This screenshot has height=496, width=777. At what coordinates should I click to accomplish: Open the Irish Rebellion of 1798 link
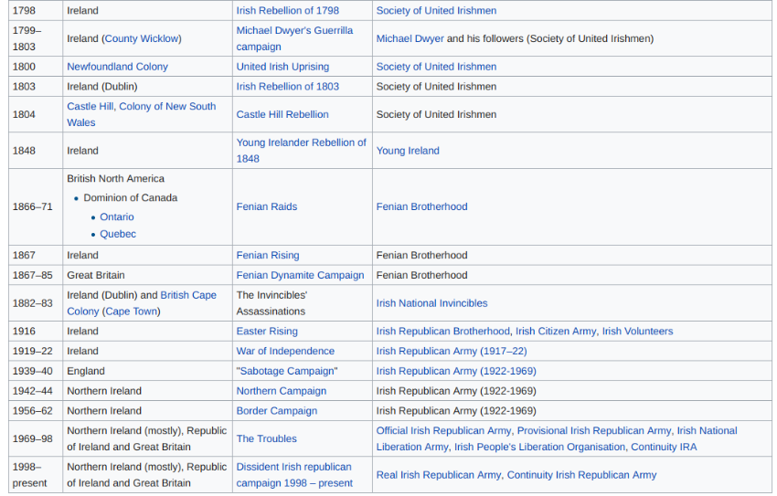pos(287,10)
